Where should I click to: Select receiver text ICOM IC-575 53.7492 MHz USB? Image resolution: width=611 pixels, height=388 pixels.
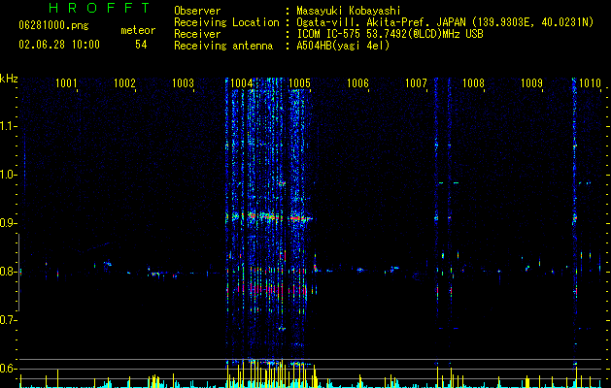click(390, 34)
